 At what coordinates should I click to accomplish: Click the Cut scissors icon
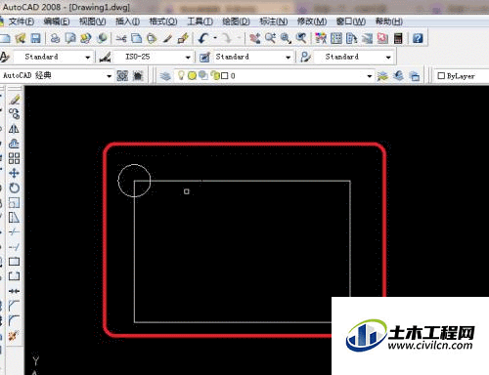(121, 38)
